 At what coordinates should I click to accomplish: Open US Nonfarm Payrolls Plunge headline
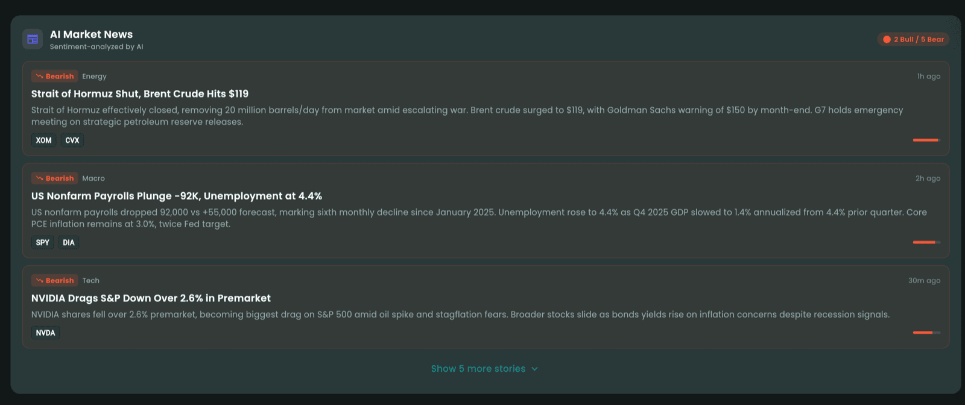177,196
